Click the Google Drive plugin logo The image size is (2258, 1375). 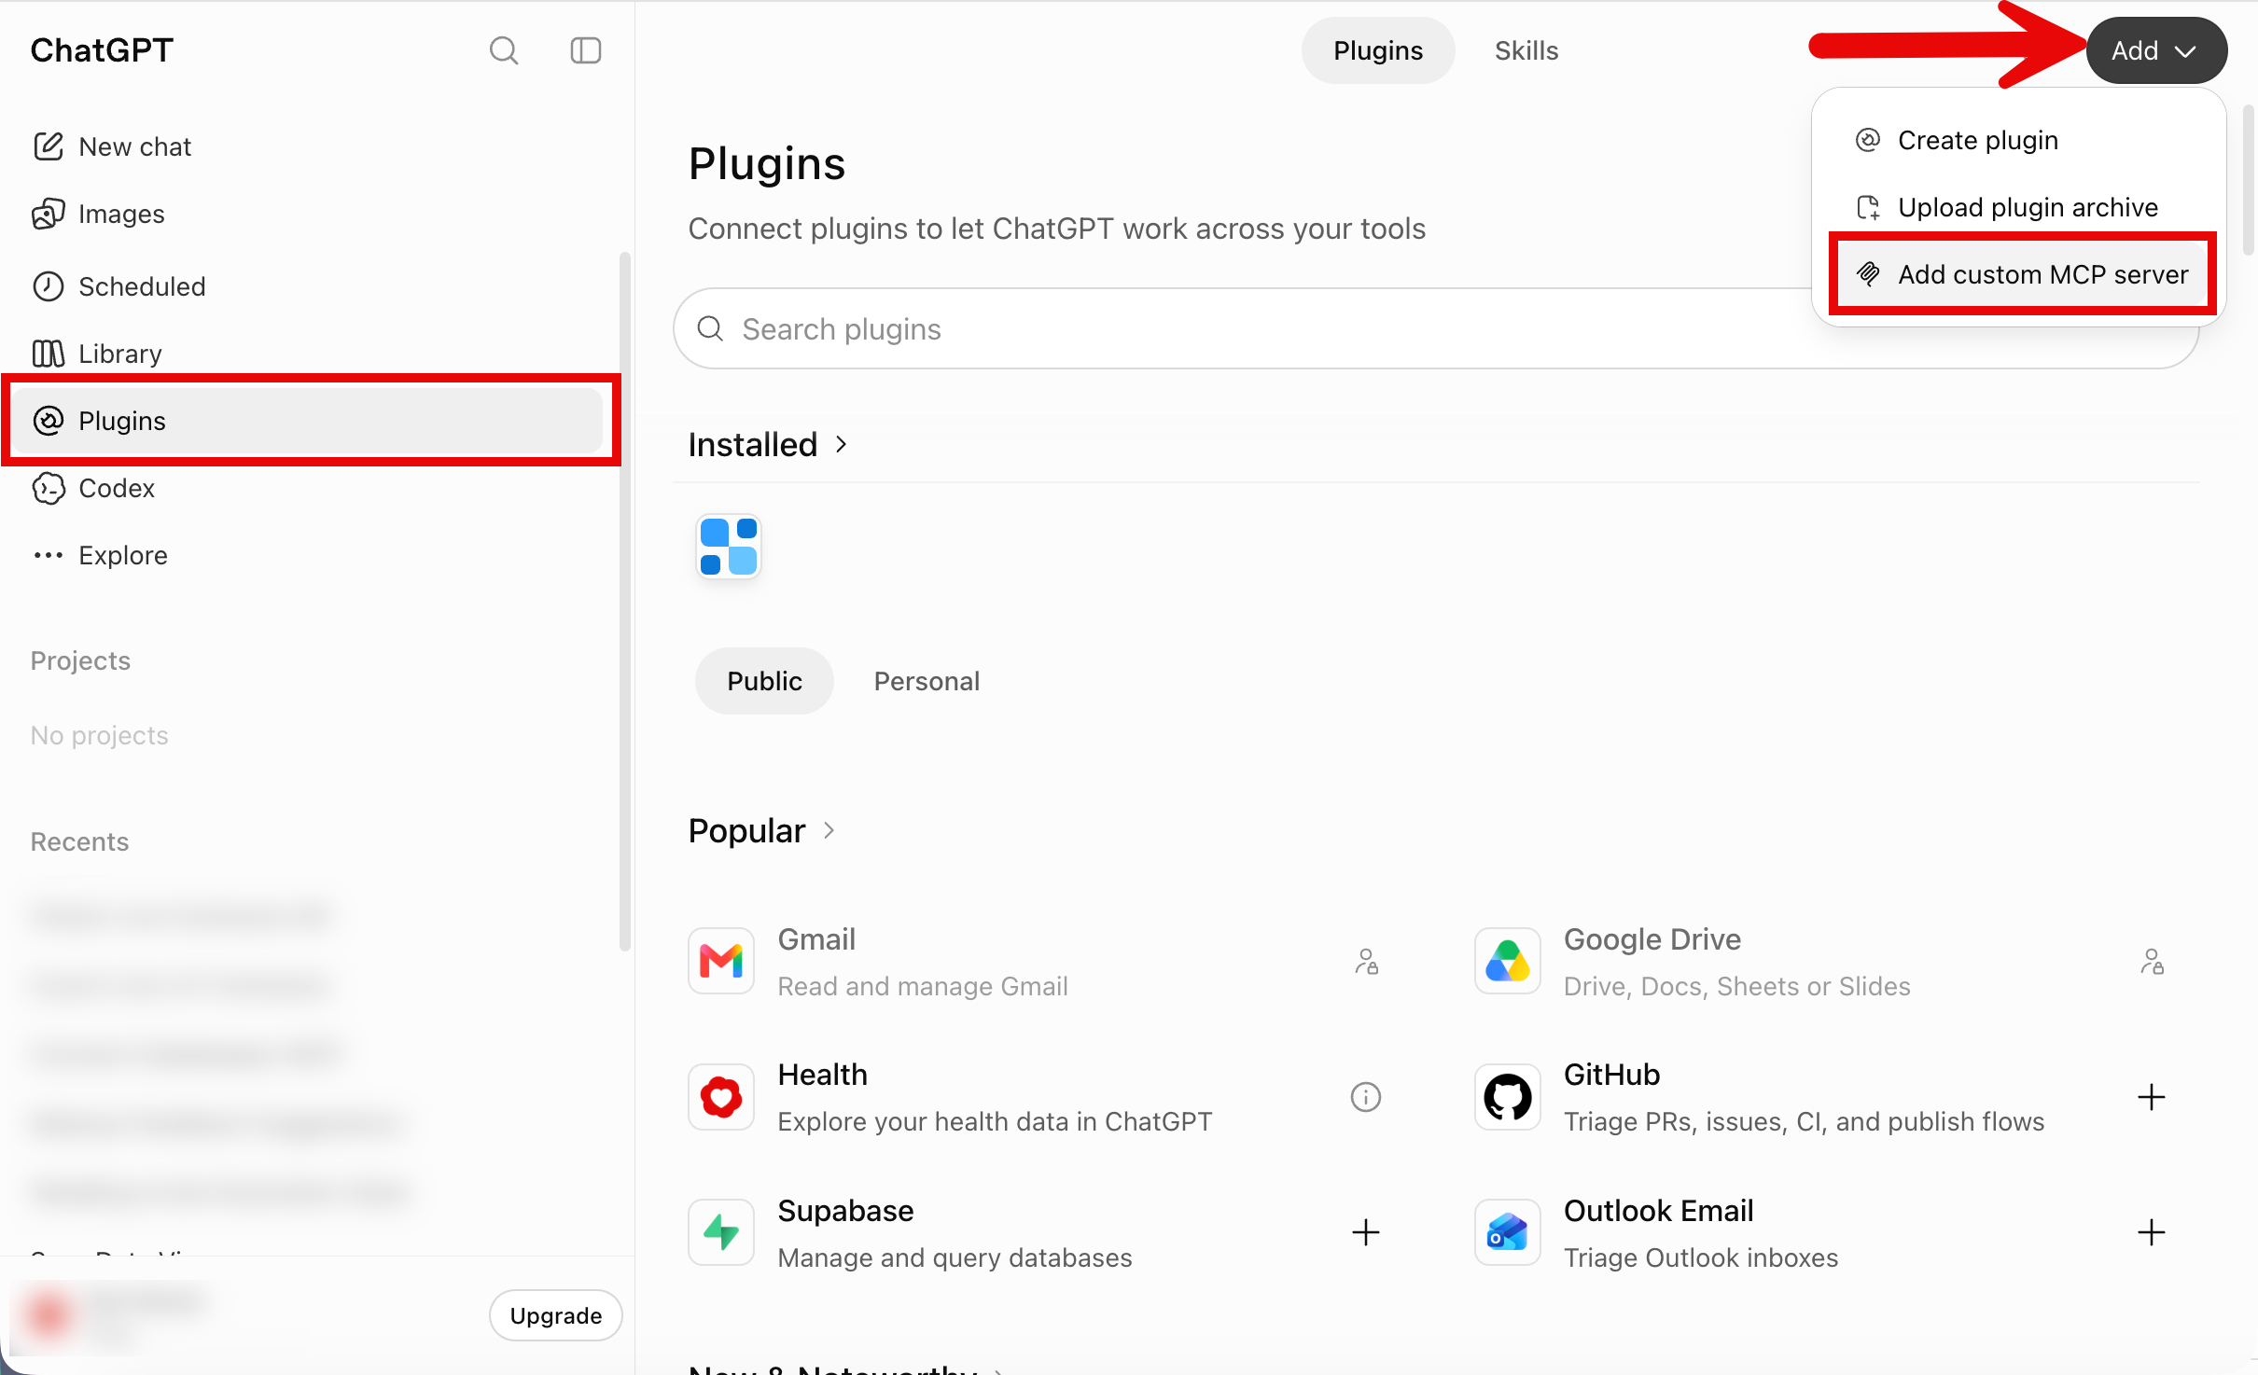click(x=1507, y=961)
